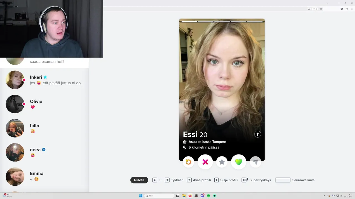This screenshot has height=199, width=355.
Task: Open the Windows Start menu
Action: tap(141, 196)
